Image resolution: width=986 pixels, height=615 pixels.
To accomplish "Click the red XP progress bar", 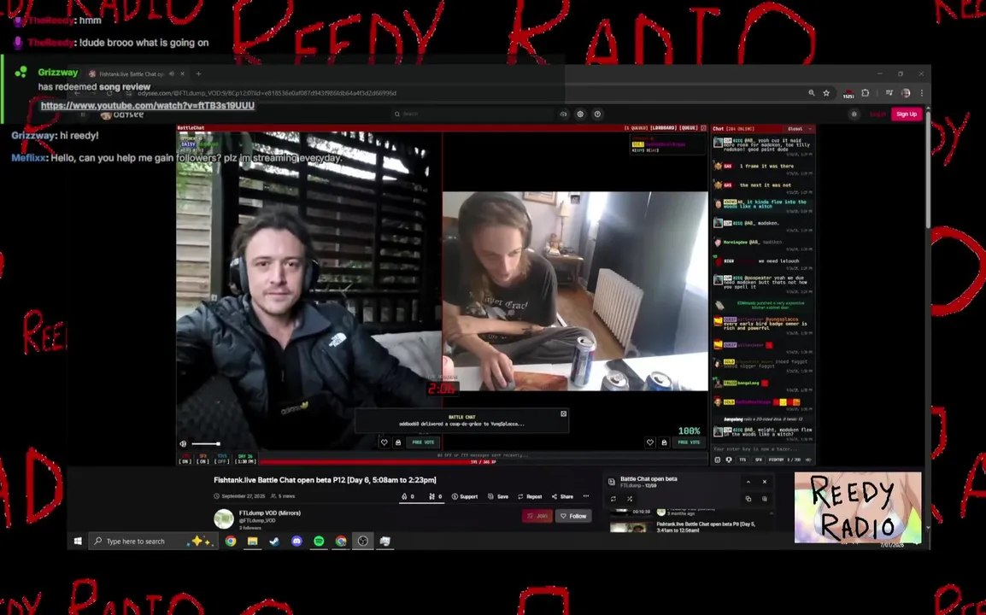I will click(x=483, y=461).
